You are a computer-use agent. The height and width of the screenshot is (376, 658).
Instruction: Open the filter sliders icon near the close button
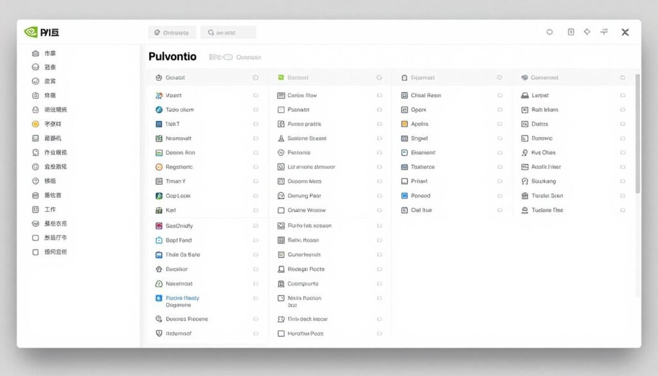pyautogui.click(x=603, y=30)
